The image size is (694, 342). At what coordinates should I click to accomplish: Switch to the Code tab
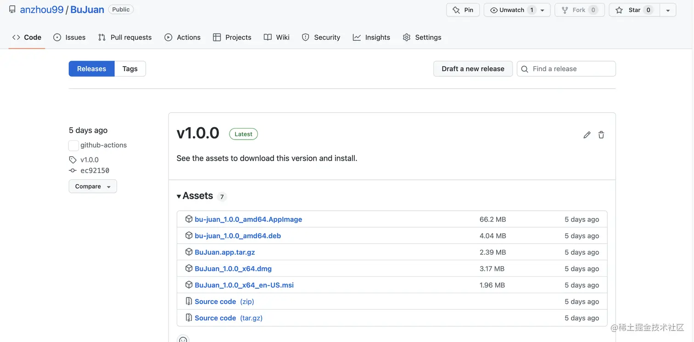(x=27, y=37)
